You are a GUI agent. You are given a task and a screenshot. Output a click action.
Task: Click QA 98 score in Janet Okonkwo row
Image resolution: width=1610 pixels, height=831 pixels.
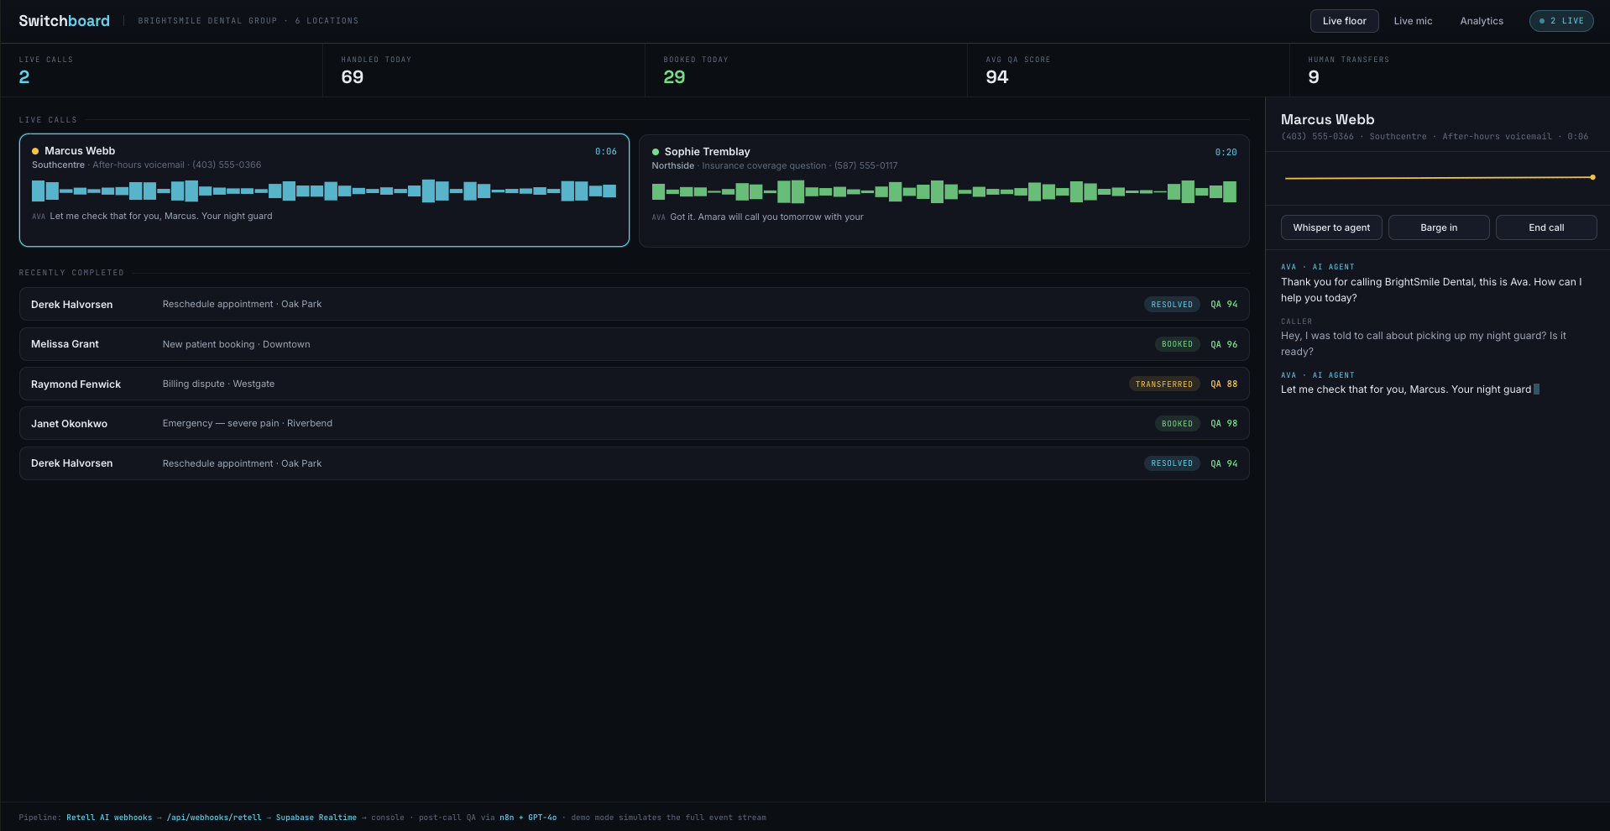tap(1224, 424)
